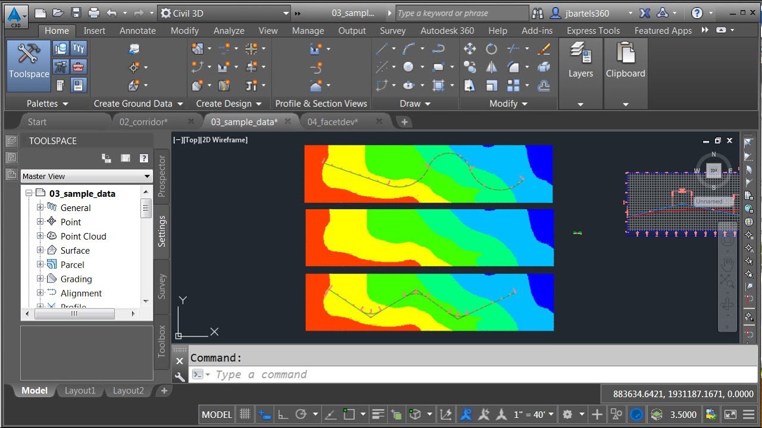Toggle drawing grid display in status bar
Screen dimensions: 762x428
[x=245, y=414]
